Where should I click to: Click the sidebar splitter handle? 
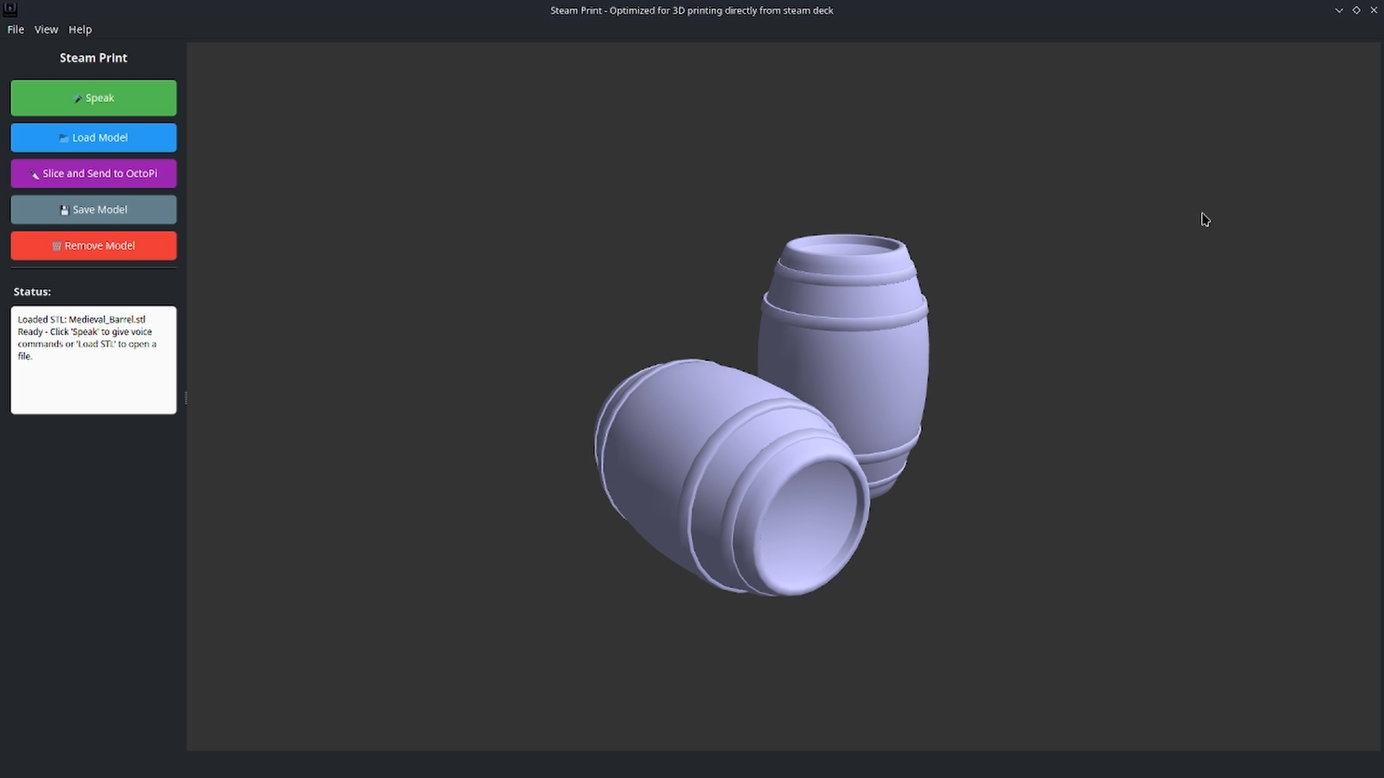pos(186,398)
